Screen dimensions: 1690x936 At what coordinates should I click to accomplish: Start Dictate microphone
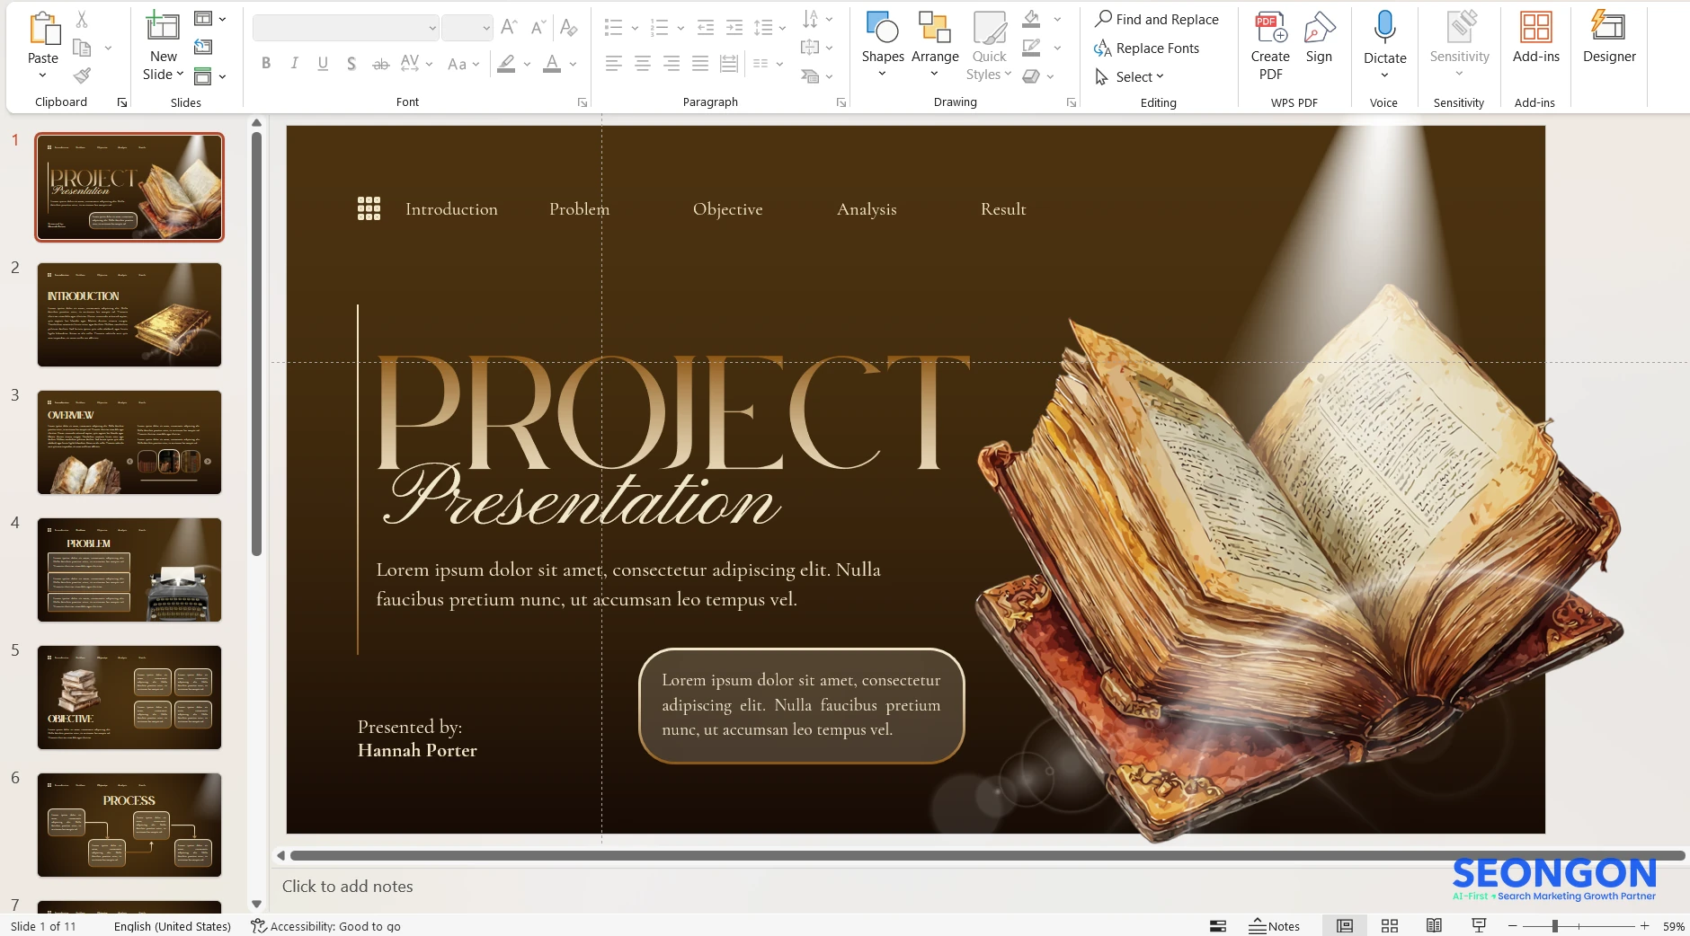(x=1384, y=28)
